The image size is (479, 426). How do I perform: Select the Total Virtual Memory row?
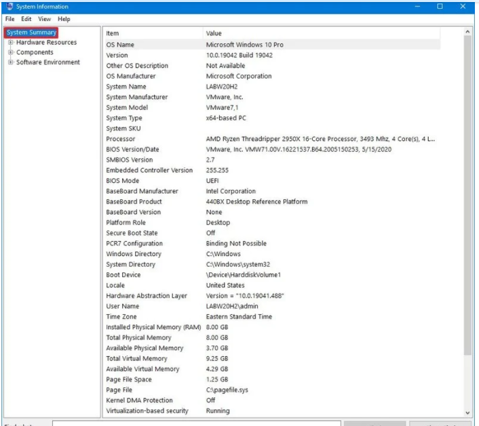272,358
